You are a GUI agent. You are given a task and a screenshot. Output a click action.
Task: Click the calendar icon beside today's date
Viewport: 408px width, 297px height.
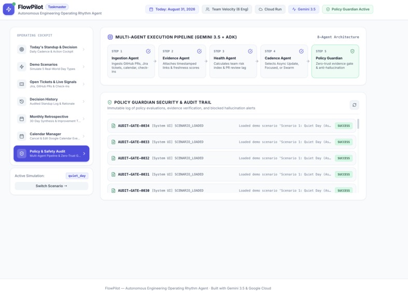(151, 9)
